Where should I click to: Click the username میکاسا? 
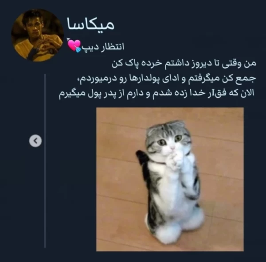pyautogui.click(x=90, y=24)
